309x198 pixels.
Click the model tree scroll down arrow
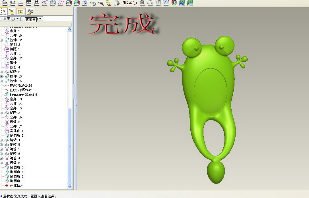69,186
